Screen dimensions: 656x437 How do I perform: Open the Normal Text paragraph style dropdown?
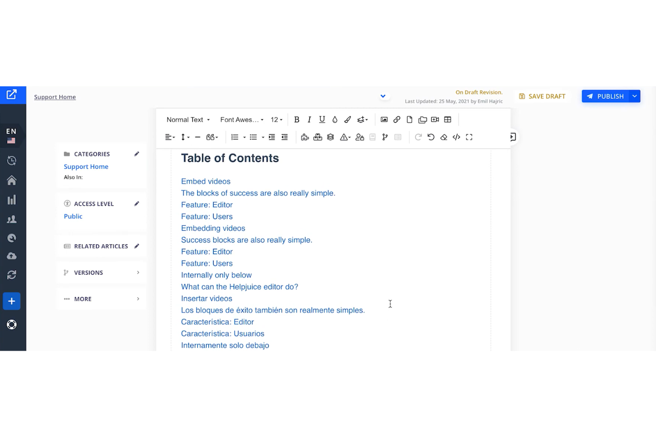tap(187, 119)
